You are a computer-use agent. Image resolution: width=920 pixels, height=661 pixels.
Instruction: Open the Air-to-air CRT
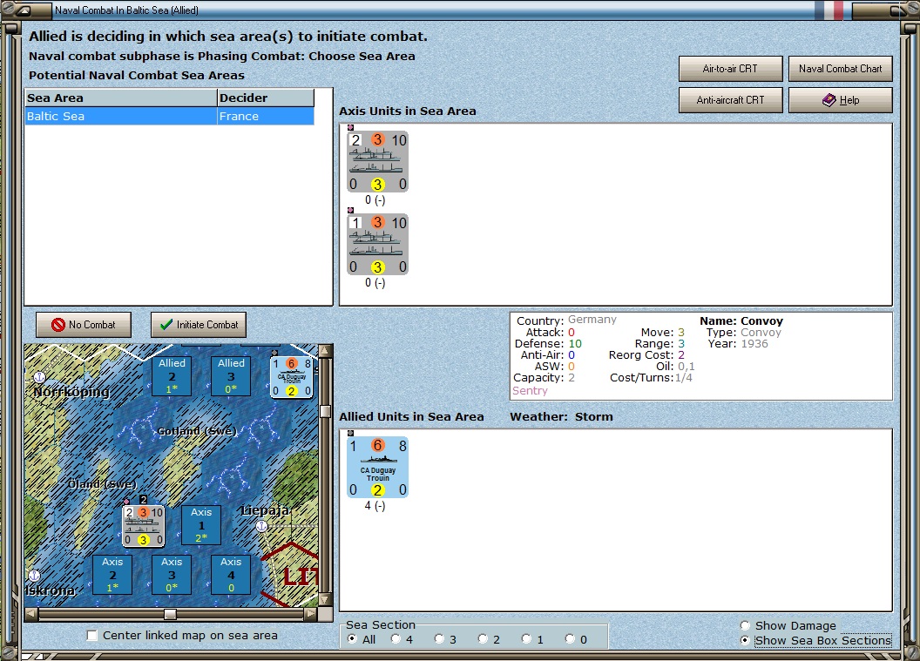pyautogui.click(x=730, y=69)
